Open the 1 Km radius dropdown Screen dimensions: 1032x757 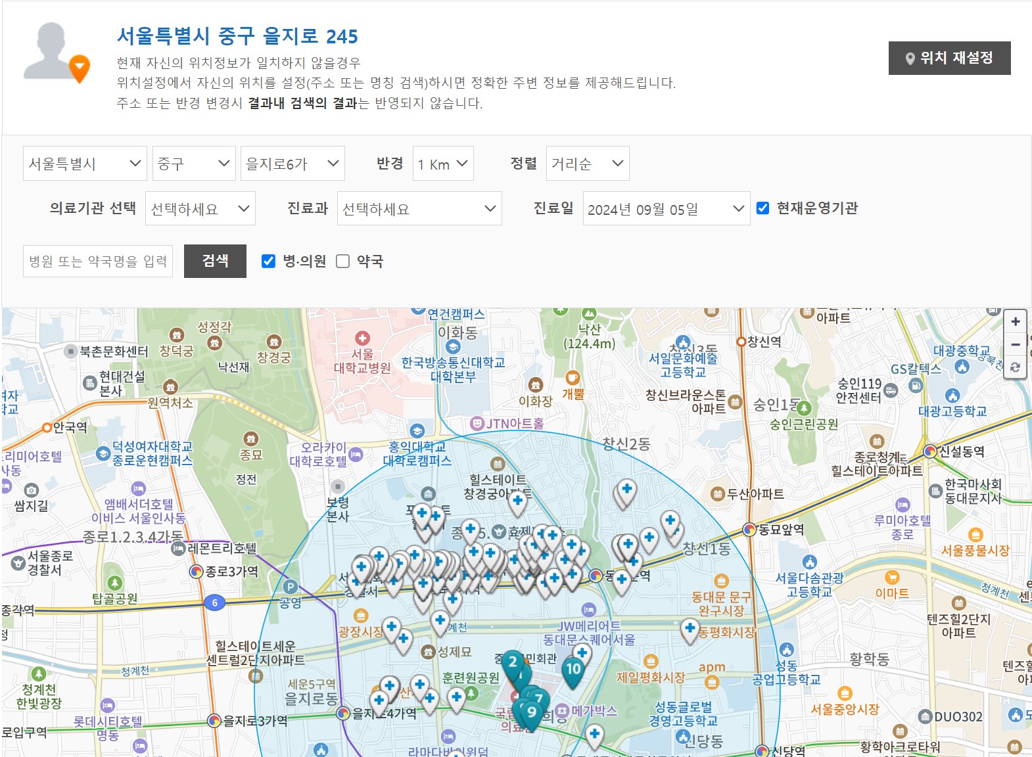(x=443, y=163)
